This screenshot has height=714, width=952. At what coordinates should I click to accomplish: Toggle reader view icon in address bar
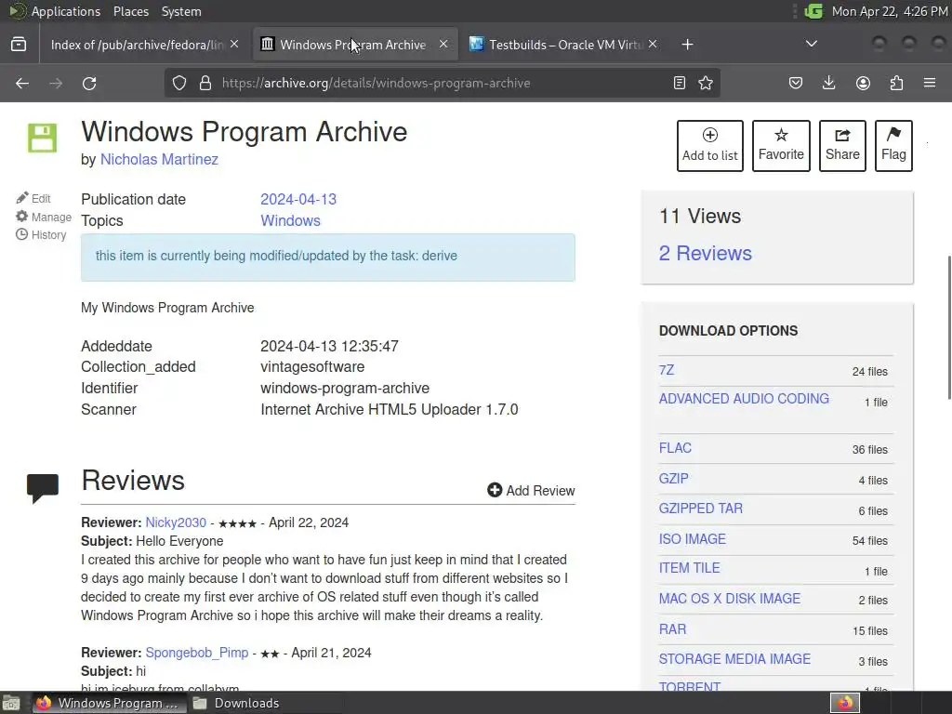click(680, 83)
